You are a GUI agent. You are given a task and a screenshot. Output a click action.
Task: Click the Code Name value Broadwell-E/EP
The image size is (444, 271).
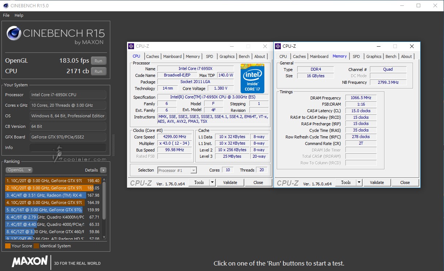(x=177, y=75)
